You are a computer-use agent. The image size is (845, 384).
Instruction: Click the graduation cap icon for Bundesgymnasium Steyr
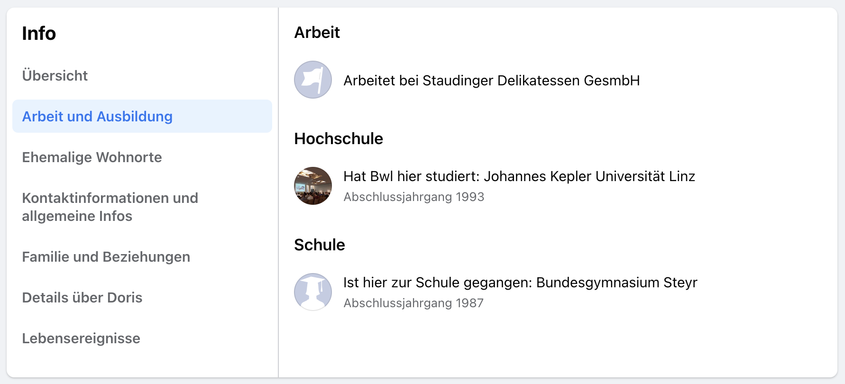(x=313, y=292)
